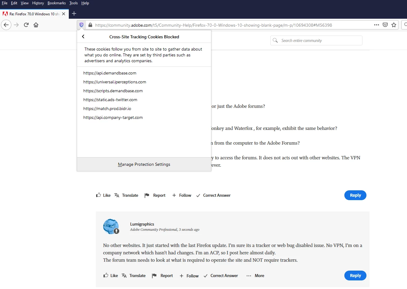The height and width of the screenshot is (289, 407).
Task: Click the follow plus icon in Lumigraphics reply
Action: 182,276
